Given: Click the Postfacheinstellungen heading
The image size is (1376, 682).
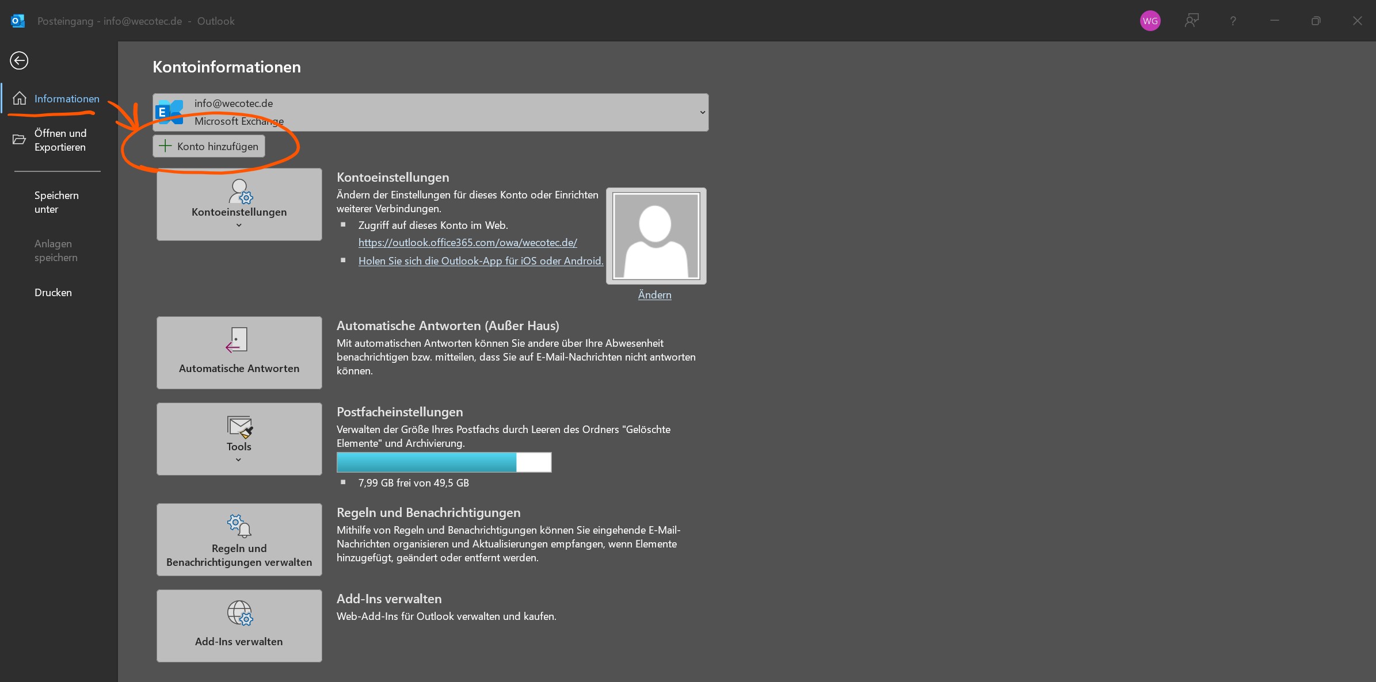Looking at the screenshot, I should click(400, 412).
